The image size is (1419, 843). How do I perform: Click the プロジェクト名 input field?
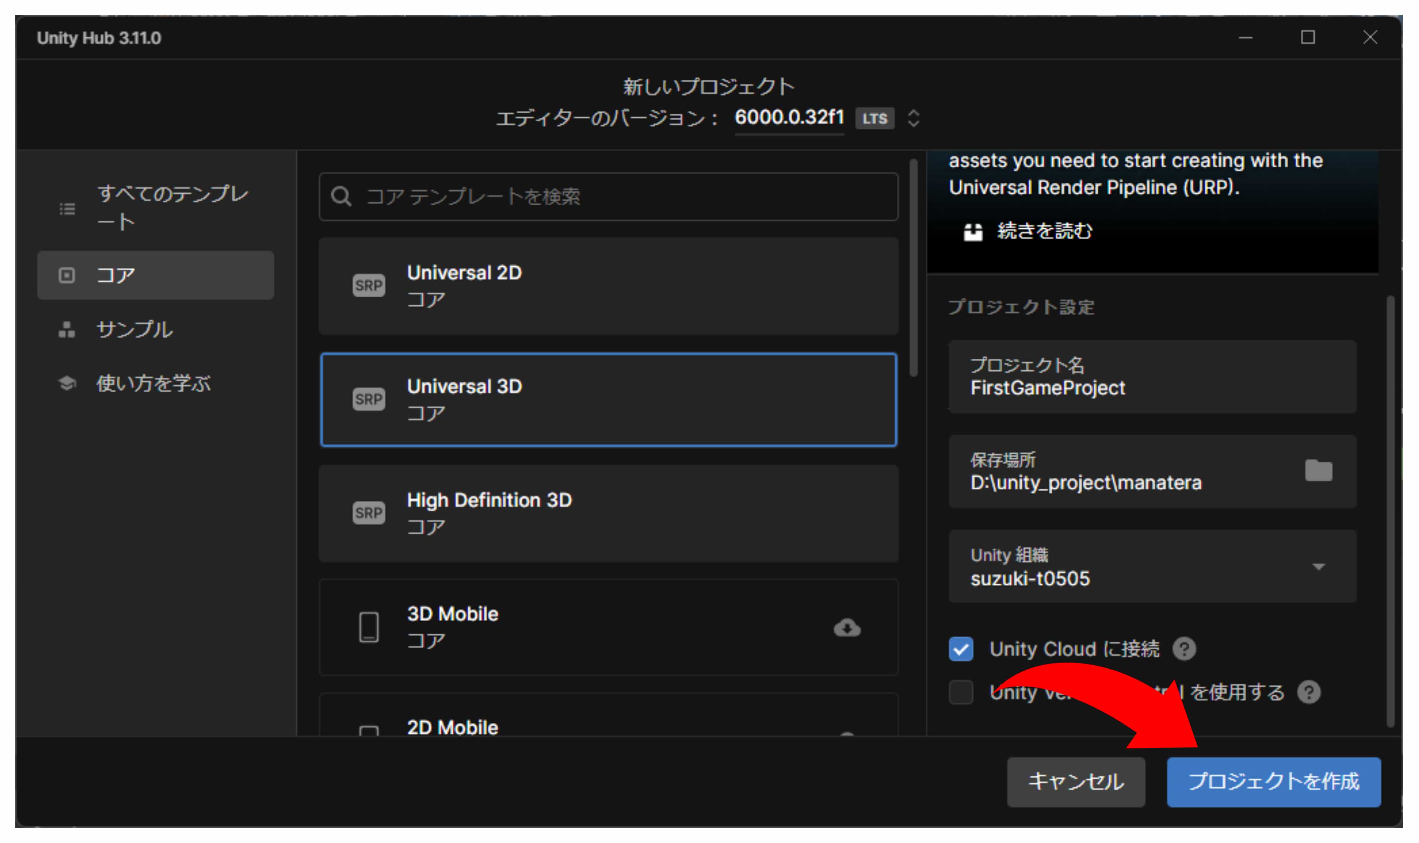coord(1151,377)
